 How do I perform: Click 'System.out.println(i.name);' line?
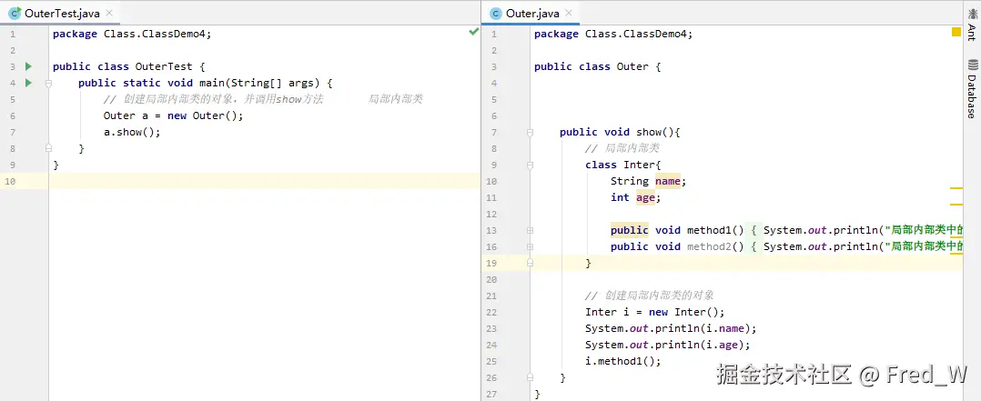(x=671, y=328)
